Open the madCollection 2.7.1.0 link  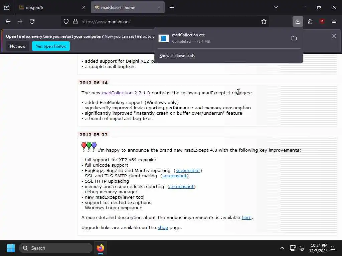[126, 93]
